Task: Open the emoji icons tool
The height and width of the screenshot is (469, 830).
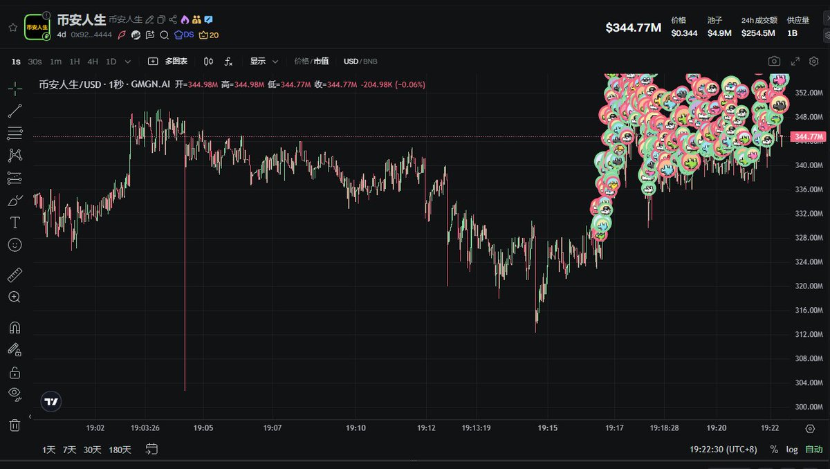Action: 15,244
